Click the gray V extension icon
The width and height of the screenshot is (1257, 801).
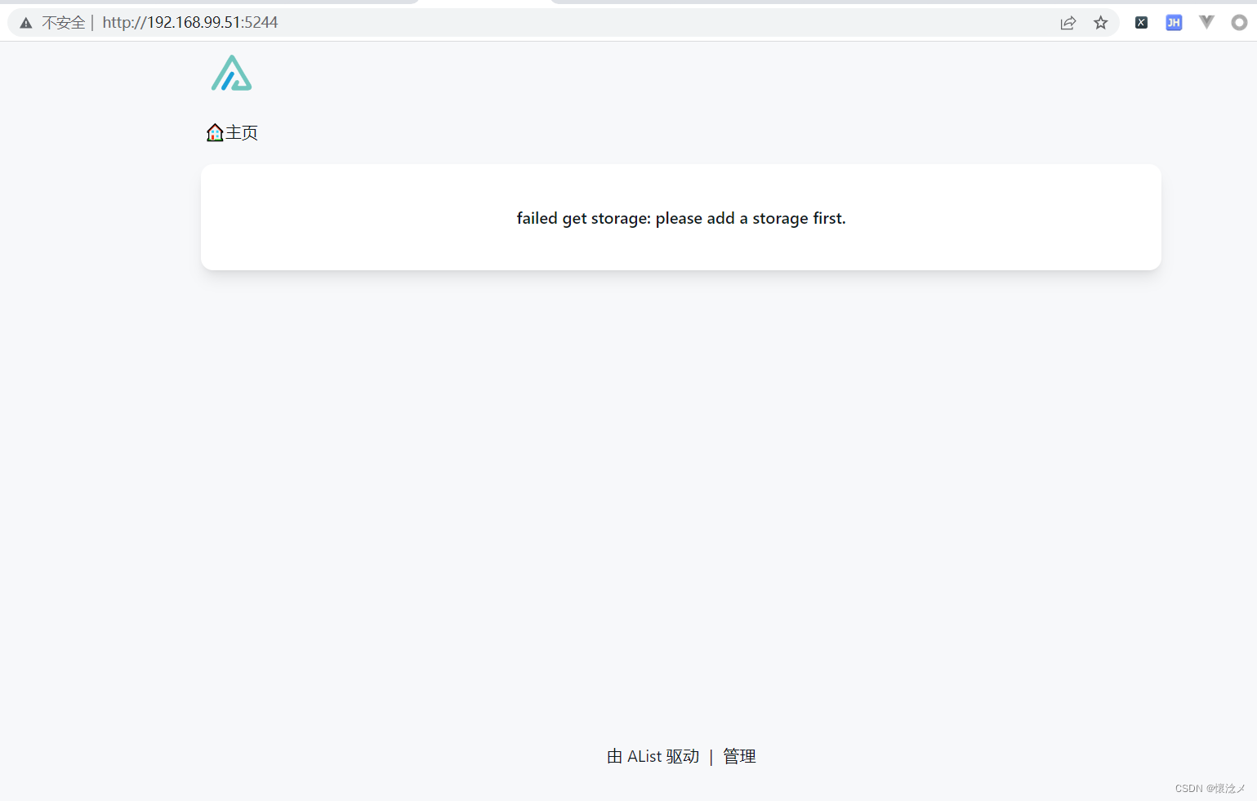tap(1206, 22)
